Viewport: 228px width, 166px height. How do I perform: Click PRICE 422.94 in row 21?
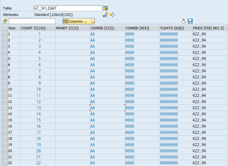210,157
